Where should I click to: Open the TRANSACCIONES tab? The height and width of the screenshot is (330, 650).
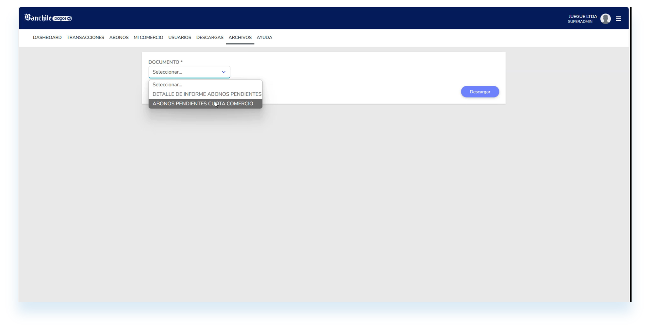point(85,38)
